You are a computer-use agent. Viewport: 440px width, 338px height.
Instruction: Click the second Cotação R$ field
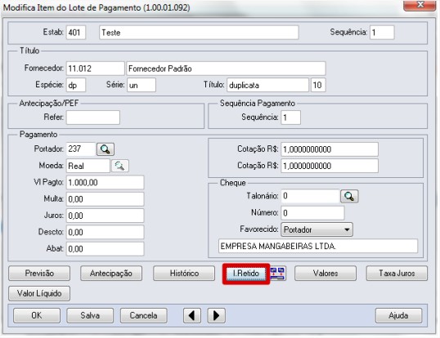[x=330, y=166]
